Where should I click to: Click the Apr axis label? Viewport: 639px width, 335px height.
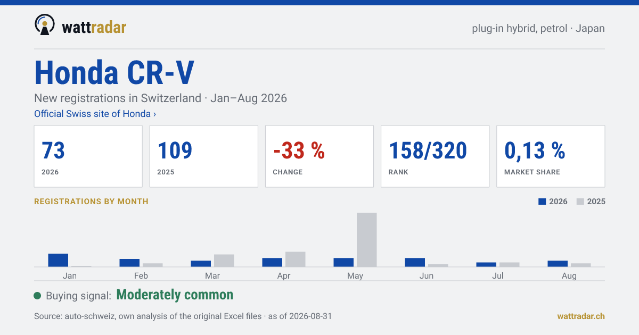coord(284,276)
